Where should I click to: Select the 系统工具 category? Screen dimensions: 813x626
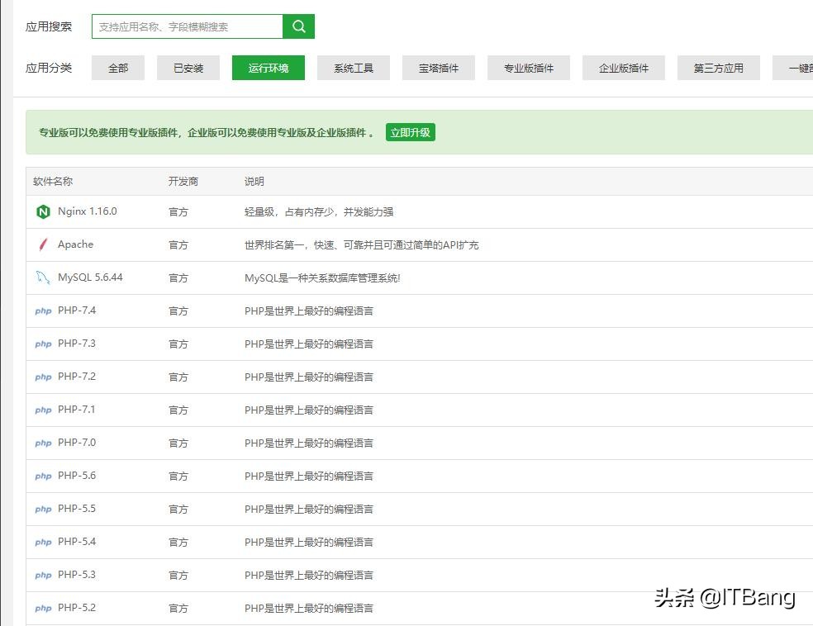point(354,68)
